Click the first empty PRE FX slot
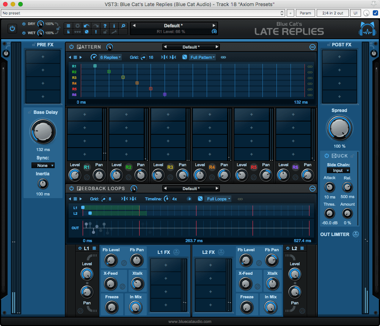This screenshot has height=326, width=380. [x=43, y=57]
